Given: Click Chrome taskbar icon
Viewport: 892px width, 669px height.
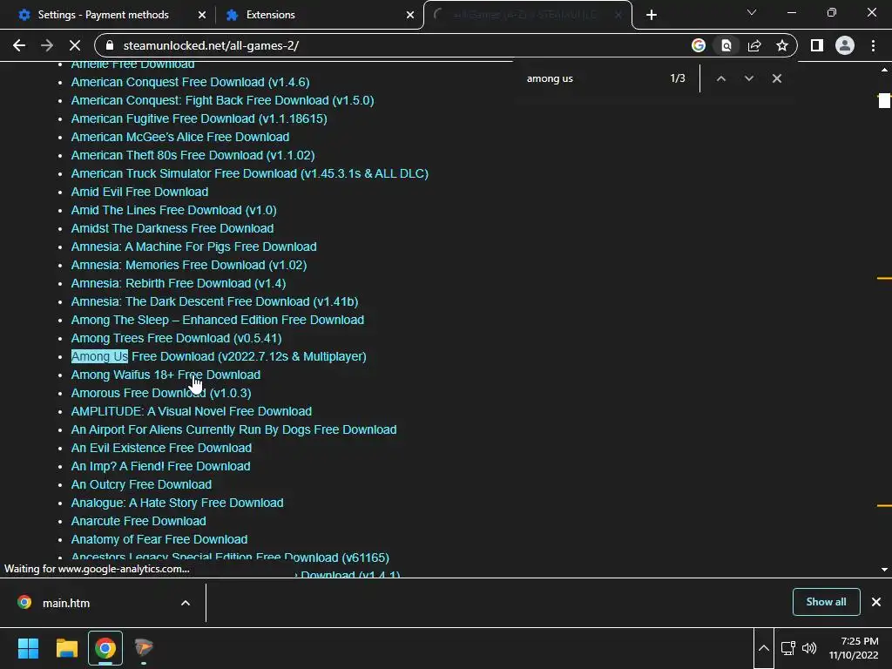Looking at the screenshot, I should 105,648.
